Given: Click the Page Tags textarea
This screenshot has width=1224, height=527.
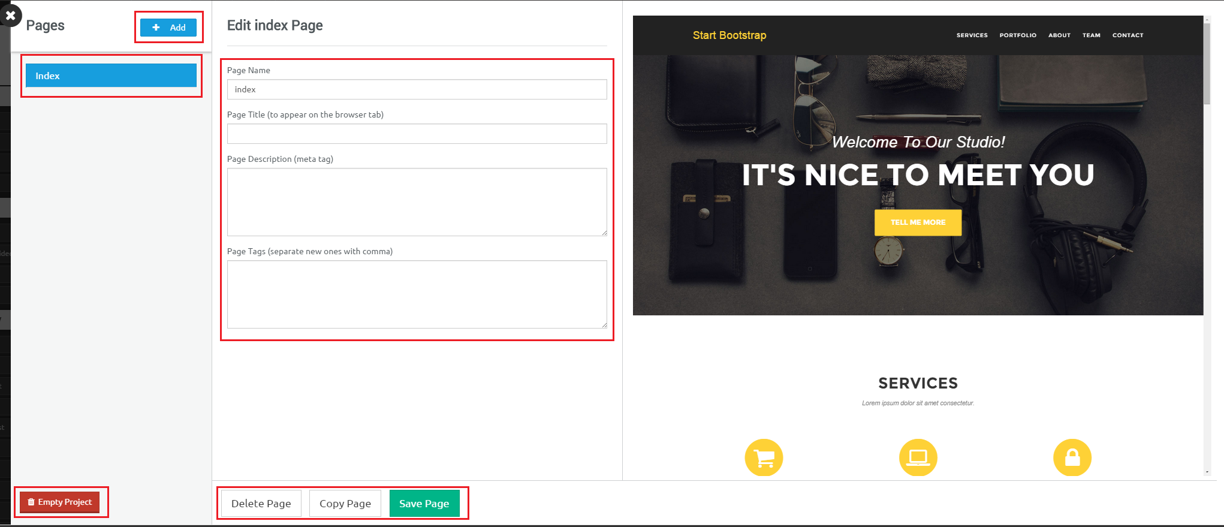Looking at the screenshot, I should [x=417, y=294].
